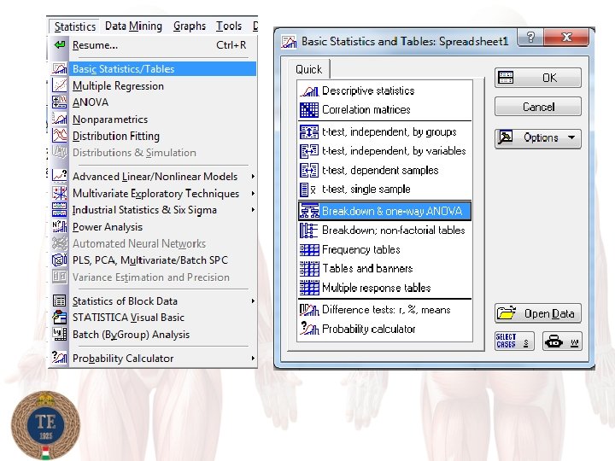This screenshot has width=615, height=461.
Task: Click the Multivariate Exploratory Techniques icon
Action: 60,193
